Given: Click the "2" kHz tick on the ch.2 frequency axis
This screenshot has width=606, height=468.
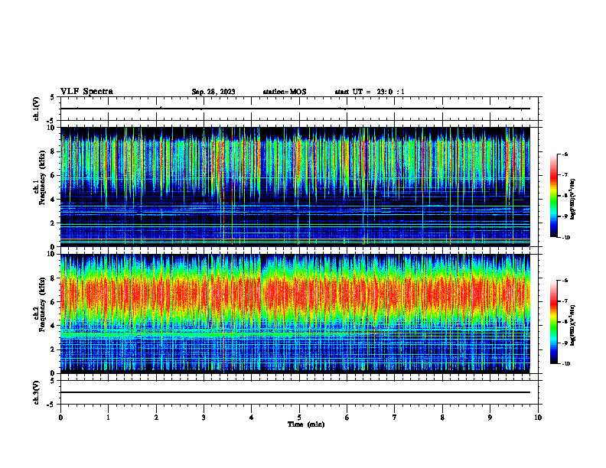Looking at the screenshot, I should 54,349.
